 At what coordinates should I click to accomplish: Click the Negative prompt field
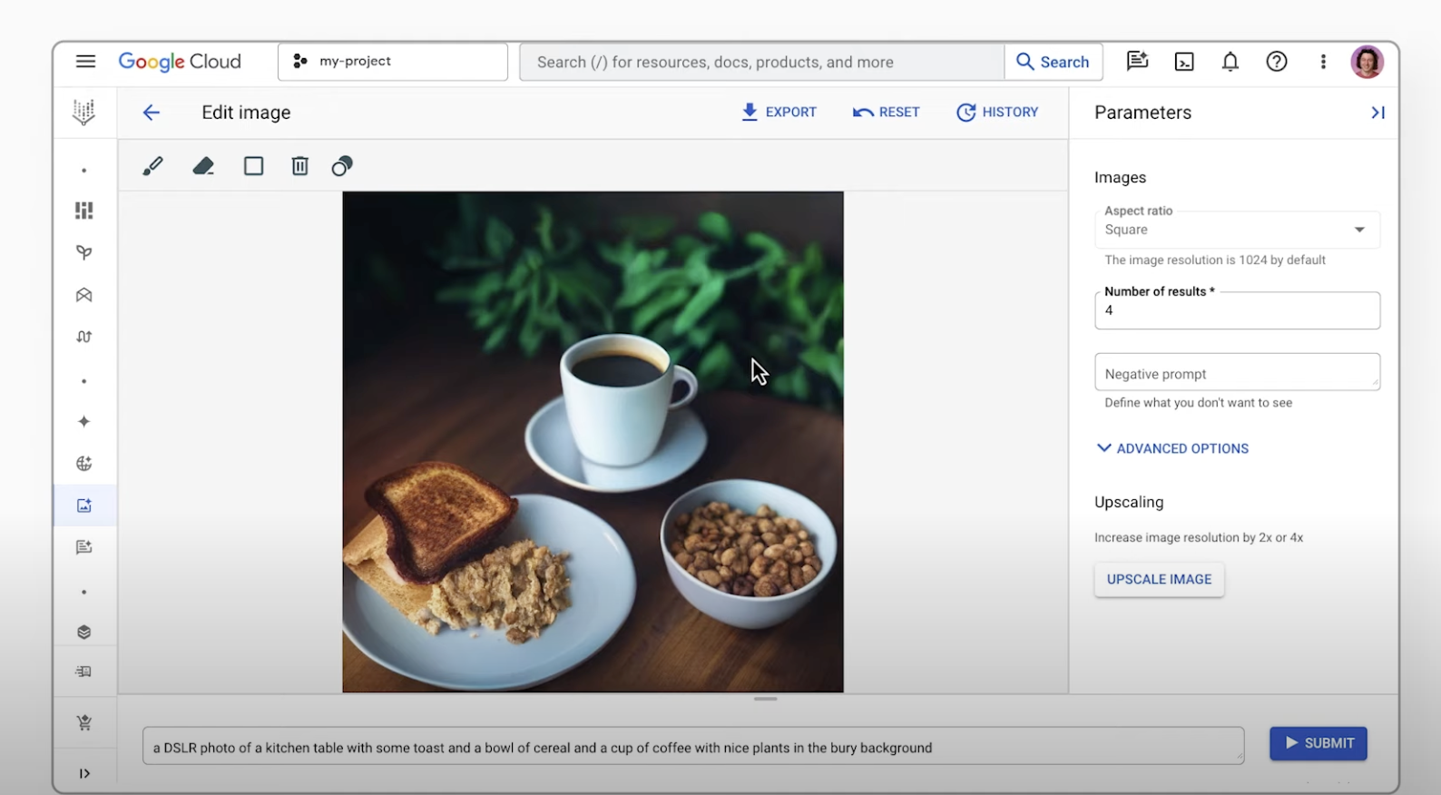click(1237, 372)
